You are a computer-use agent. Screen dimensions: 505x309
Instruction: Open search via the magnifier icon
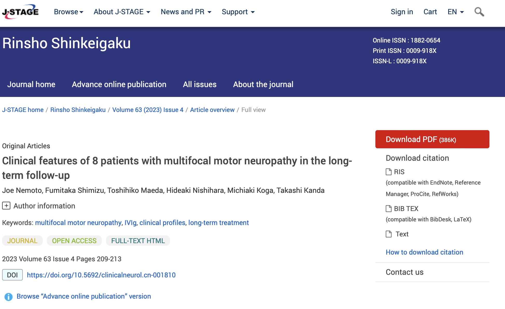tap(479, 12)
